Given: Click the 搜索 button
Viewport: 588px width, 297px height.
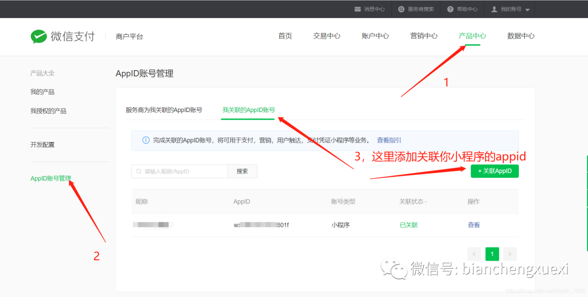Looking at the screenshot, I should click(x=242, y=171).
